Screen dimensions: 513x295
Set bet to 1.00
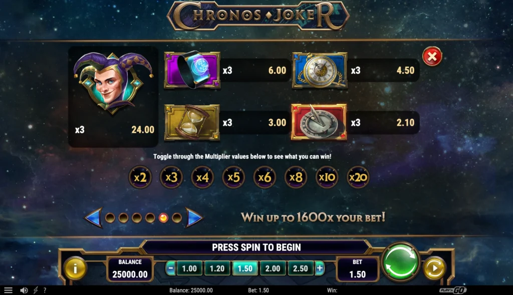coord(189,268)
